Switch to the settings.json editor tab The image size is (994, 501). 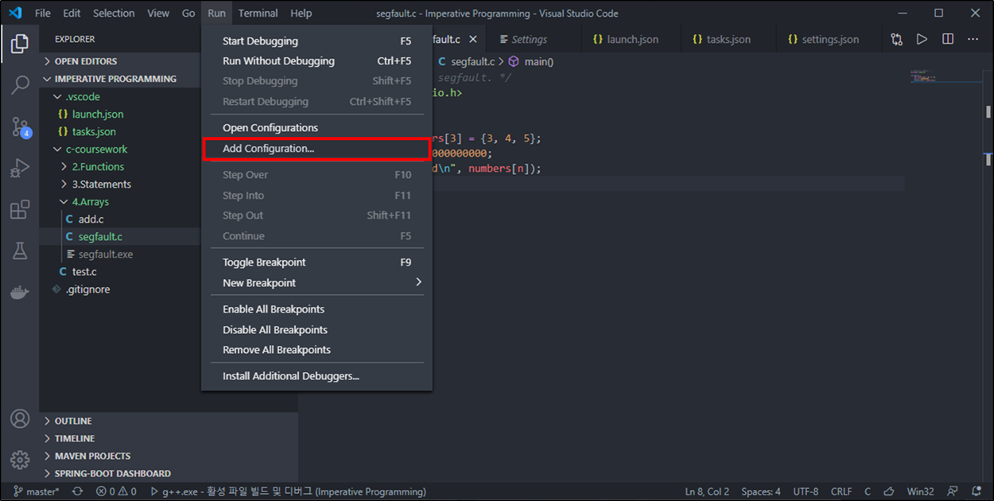click(827, 39)
